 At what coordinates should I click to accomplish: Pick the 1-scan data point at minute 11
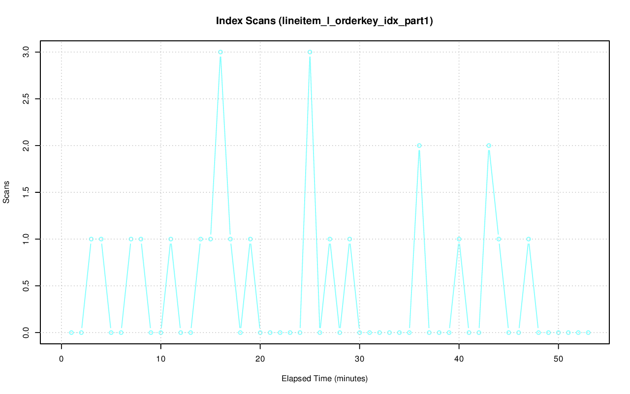(171, 239)
